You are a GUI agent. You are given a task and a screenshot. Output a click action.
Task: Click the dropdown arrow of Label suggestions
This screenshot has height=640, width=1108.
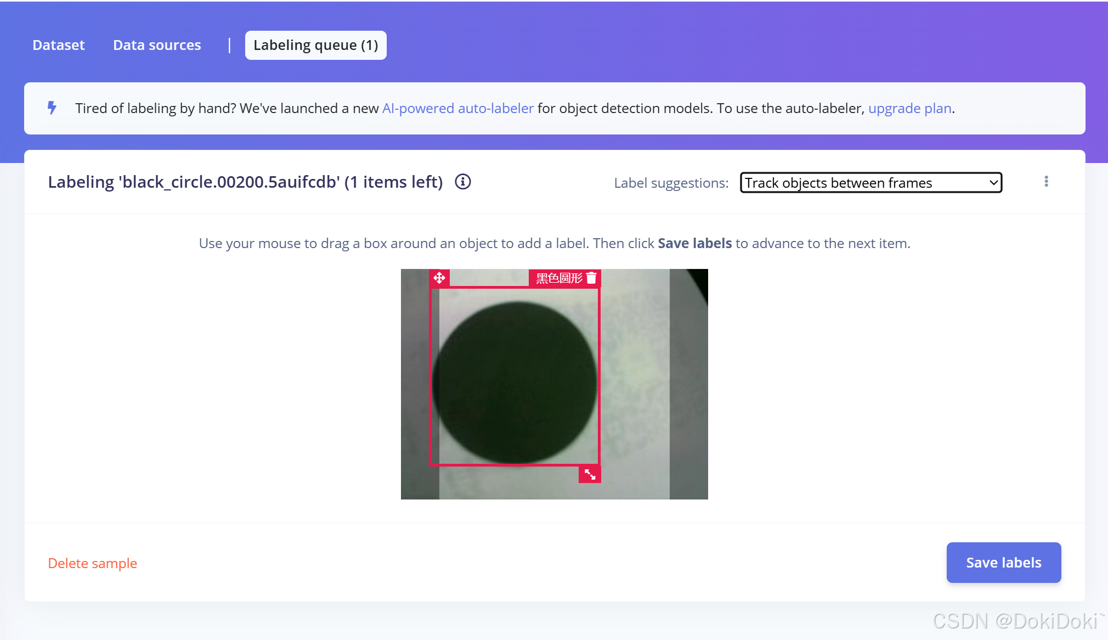pos(993,183)
